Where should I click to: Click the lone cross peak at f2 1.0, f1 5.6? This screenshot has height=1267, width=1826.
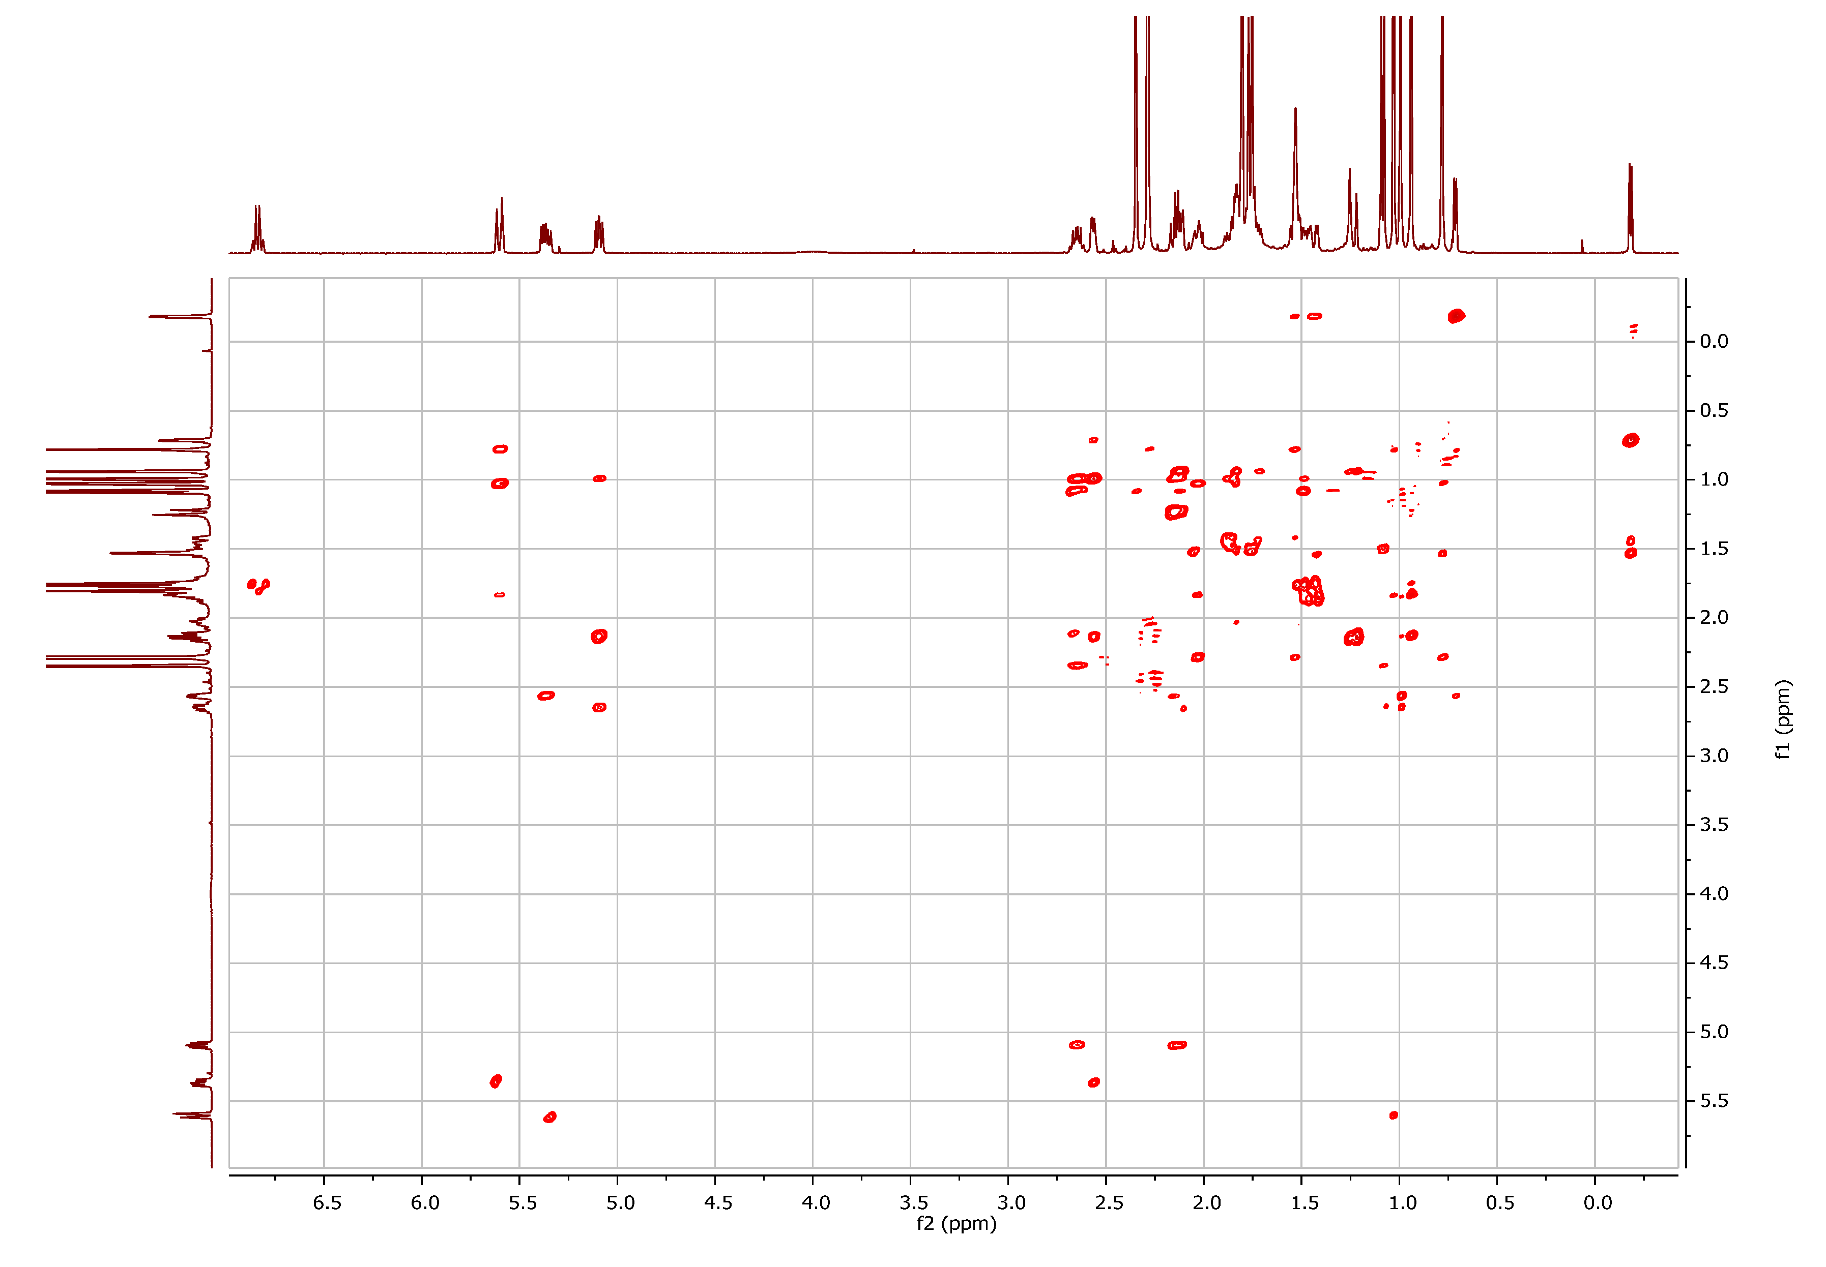[1393, 1115]
